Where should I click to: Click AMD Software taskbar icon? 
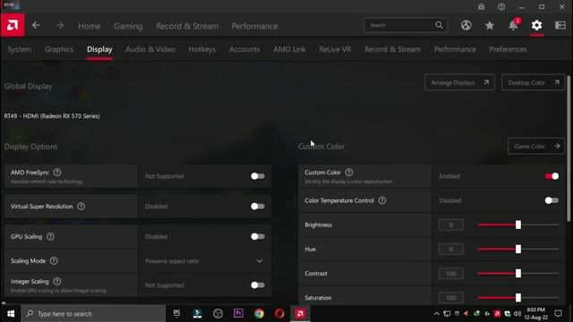[x=300, y=314]
